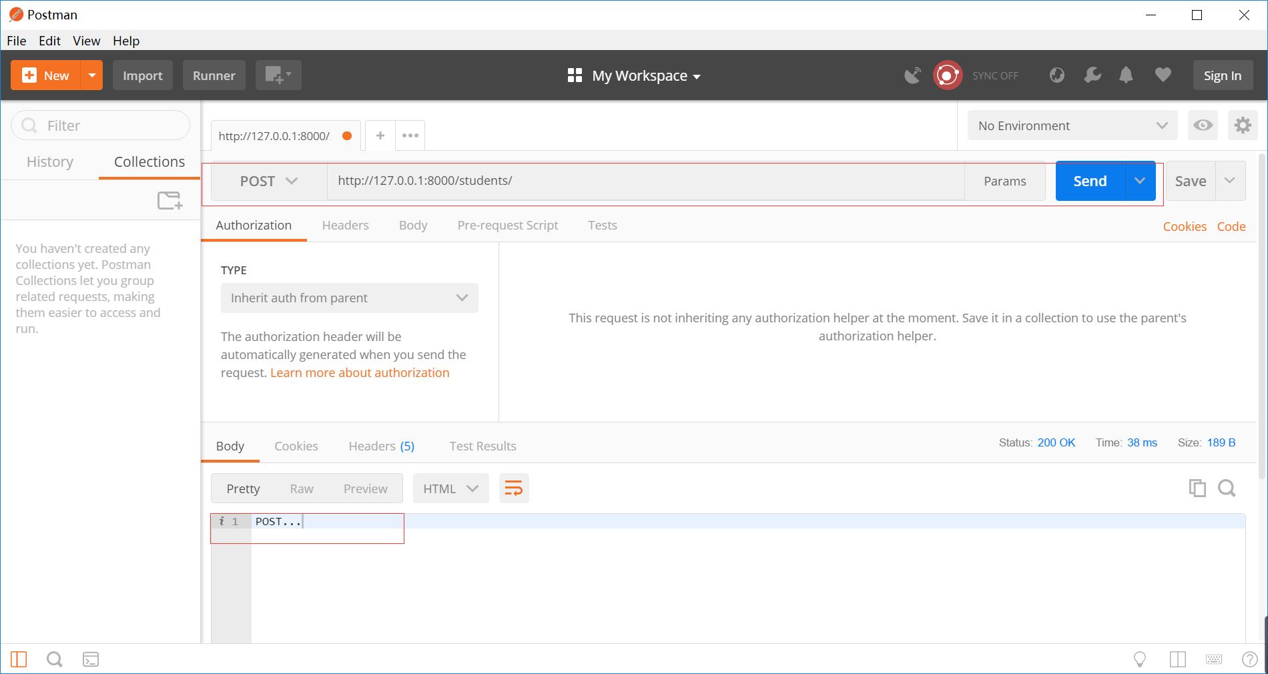Select the Authorization tab
The width and height of the screenshot is (1268, 674).
pos(254,225)
